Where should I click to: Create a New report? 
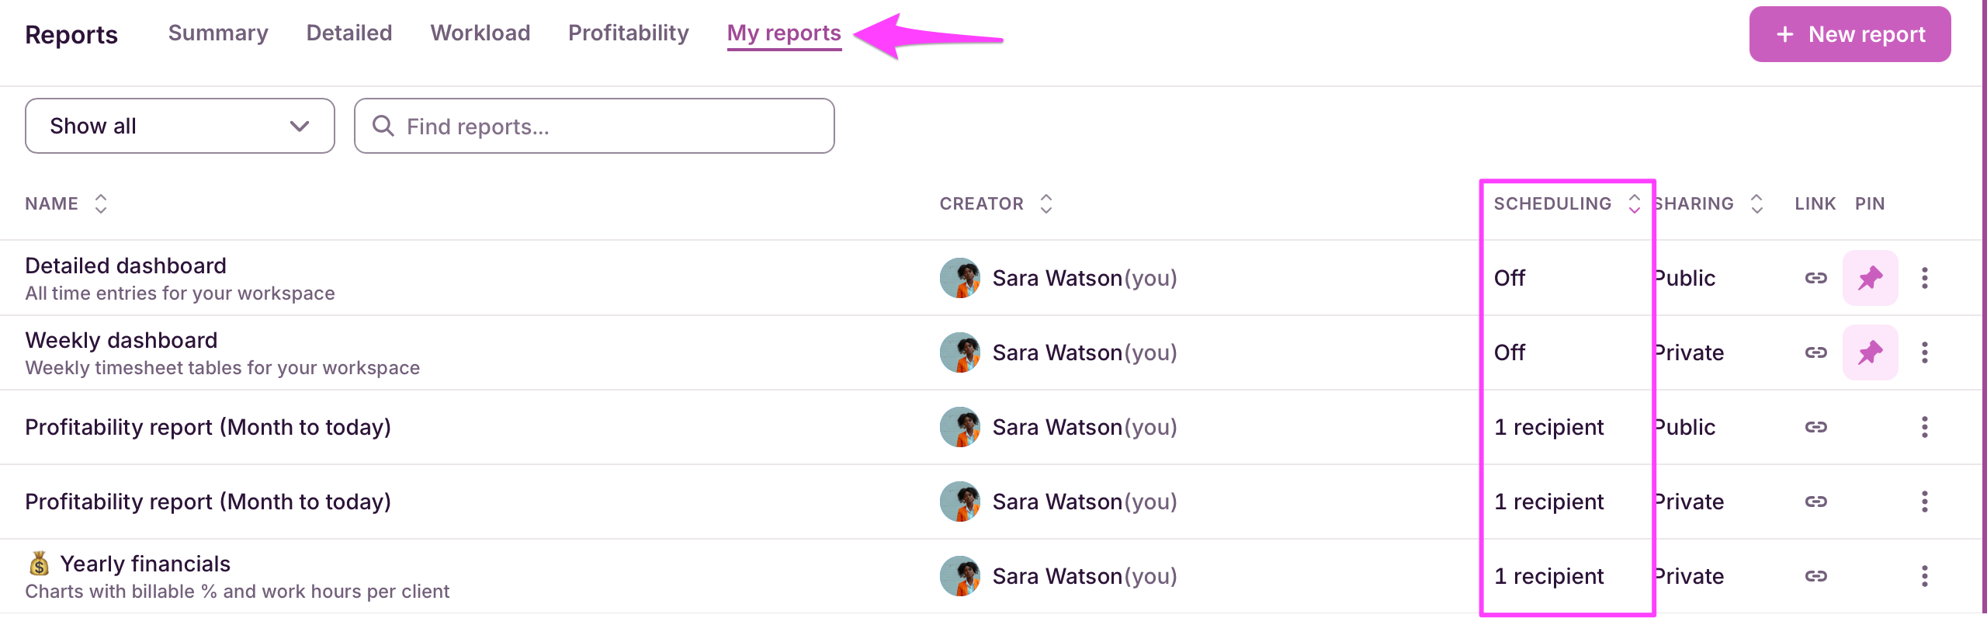tap(1849, 34)
